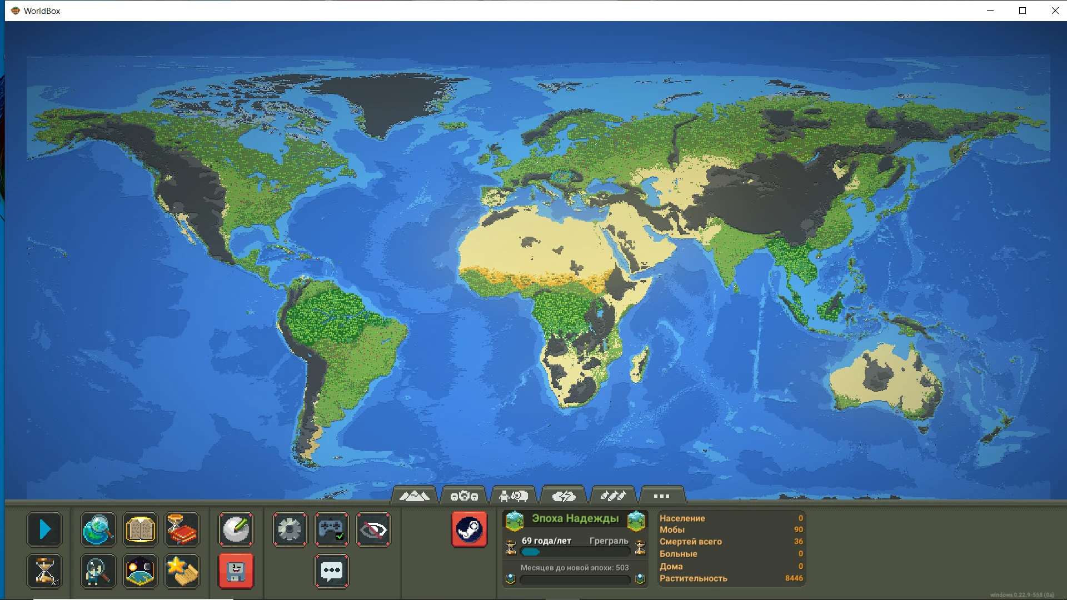
Task: Switch to the mountains terrain tab
Action: [413, 496]
